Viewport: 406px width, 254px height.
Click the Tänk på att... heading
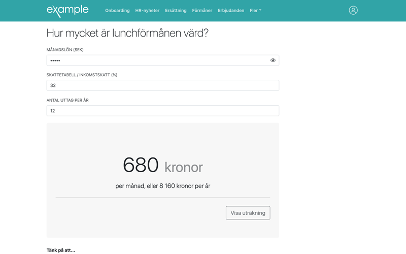[x=61, y=250]
